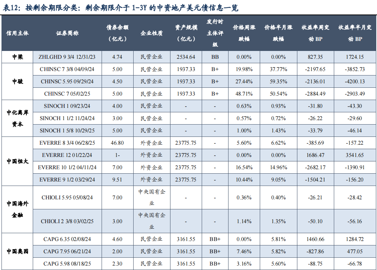Click the 1686.47 weekly yield change

tap(315, 155)
